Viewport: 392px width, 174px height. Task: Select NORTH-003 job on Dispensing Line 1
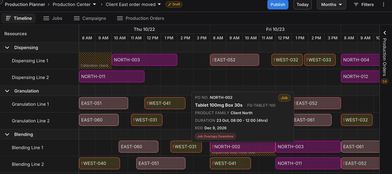(144, 60)
